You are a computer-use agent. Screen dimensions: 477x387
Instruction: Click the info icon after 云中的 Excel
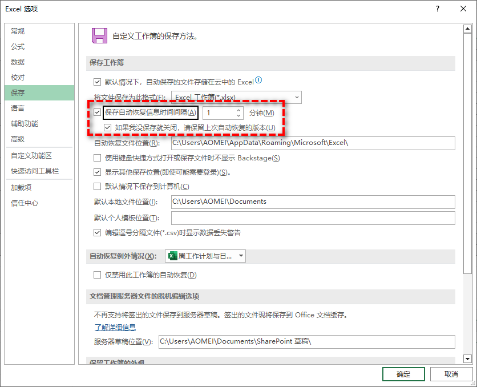[x=257, y=80]
